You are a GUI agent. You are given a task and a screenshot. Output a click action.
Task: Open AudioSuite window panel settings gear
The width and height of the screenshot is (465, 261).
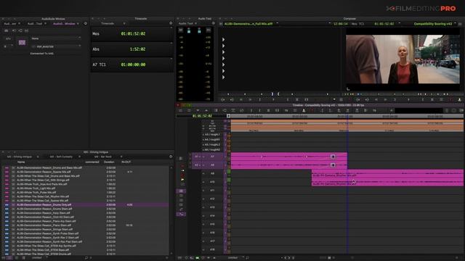pyautogui.click(x=86, y=23)
